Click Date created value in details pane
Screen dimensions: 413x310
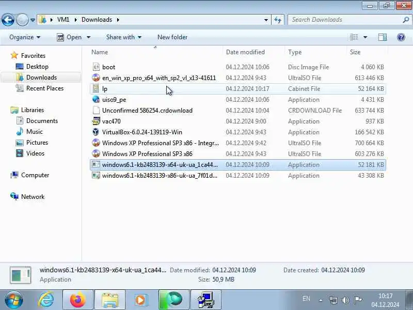[x=343, y=270]
